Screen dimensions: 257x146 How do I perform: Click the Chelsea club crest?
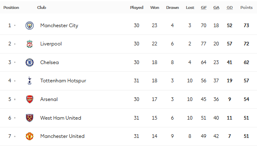pyautogui.click(x=30, y=62)
